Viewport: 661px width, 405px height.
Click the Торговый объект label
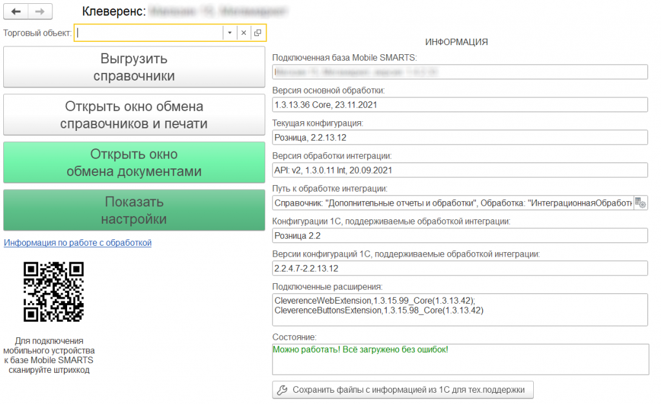37,33
